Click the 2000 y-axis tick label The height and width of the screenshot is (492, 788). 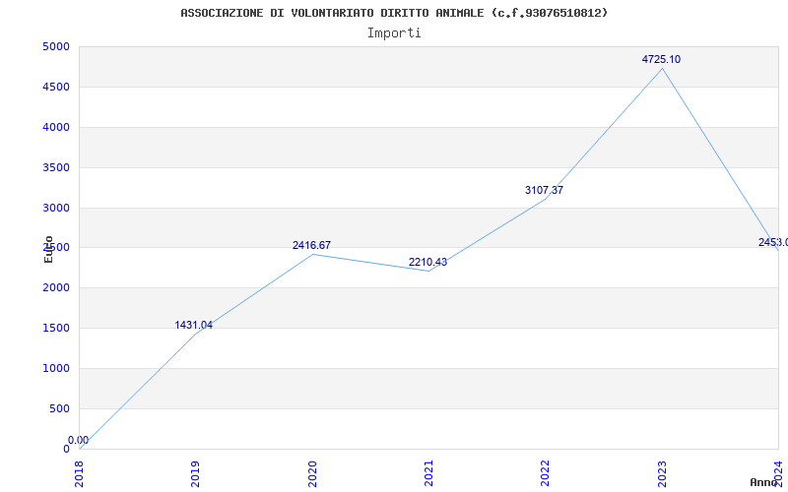[56, 287]
